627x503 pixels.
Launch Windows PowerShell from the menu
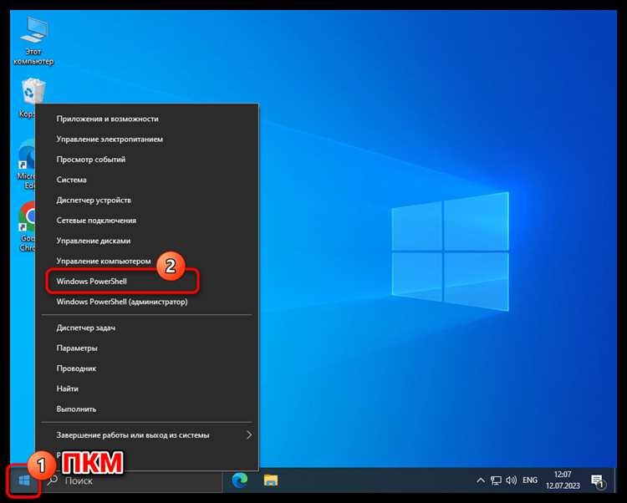(x=147, y=282)
